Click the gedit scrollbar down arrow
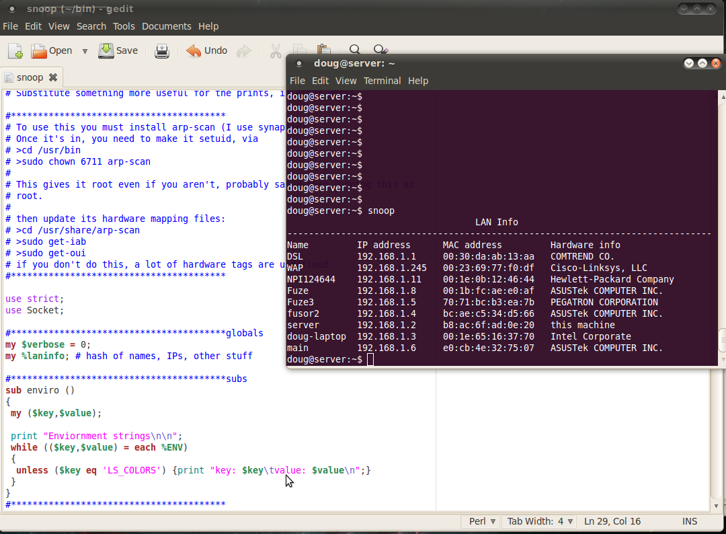The image size is (726, 534). point(717,506)
